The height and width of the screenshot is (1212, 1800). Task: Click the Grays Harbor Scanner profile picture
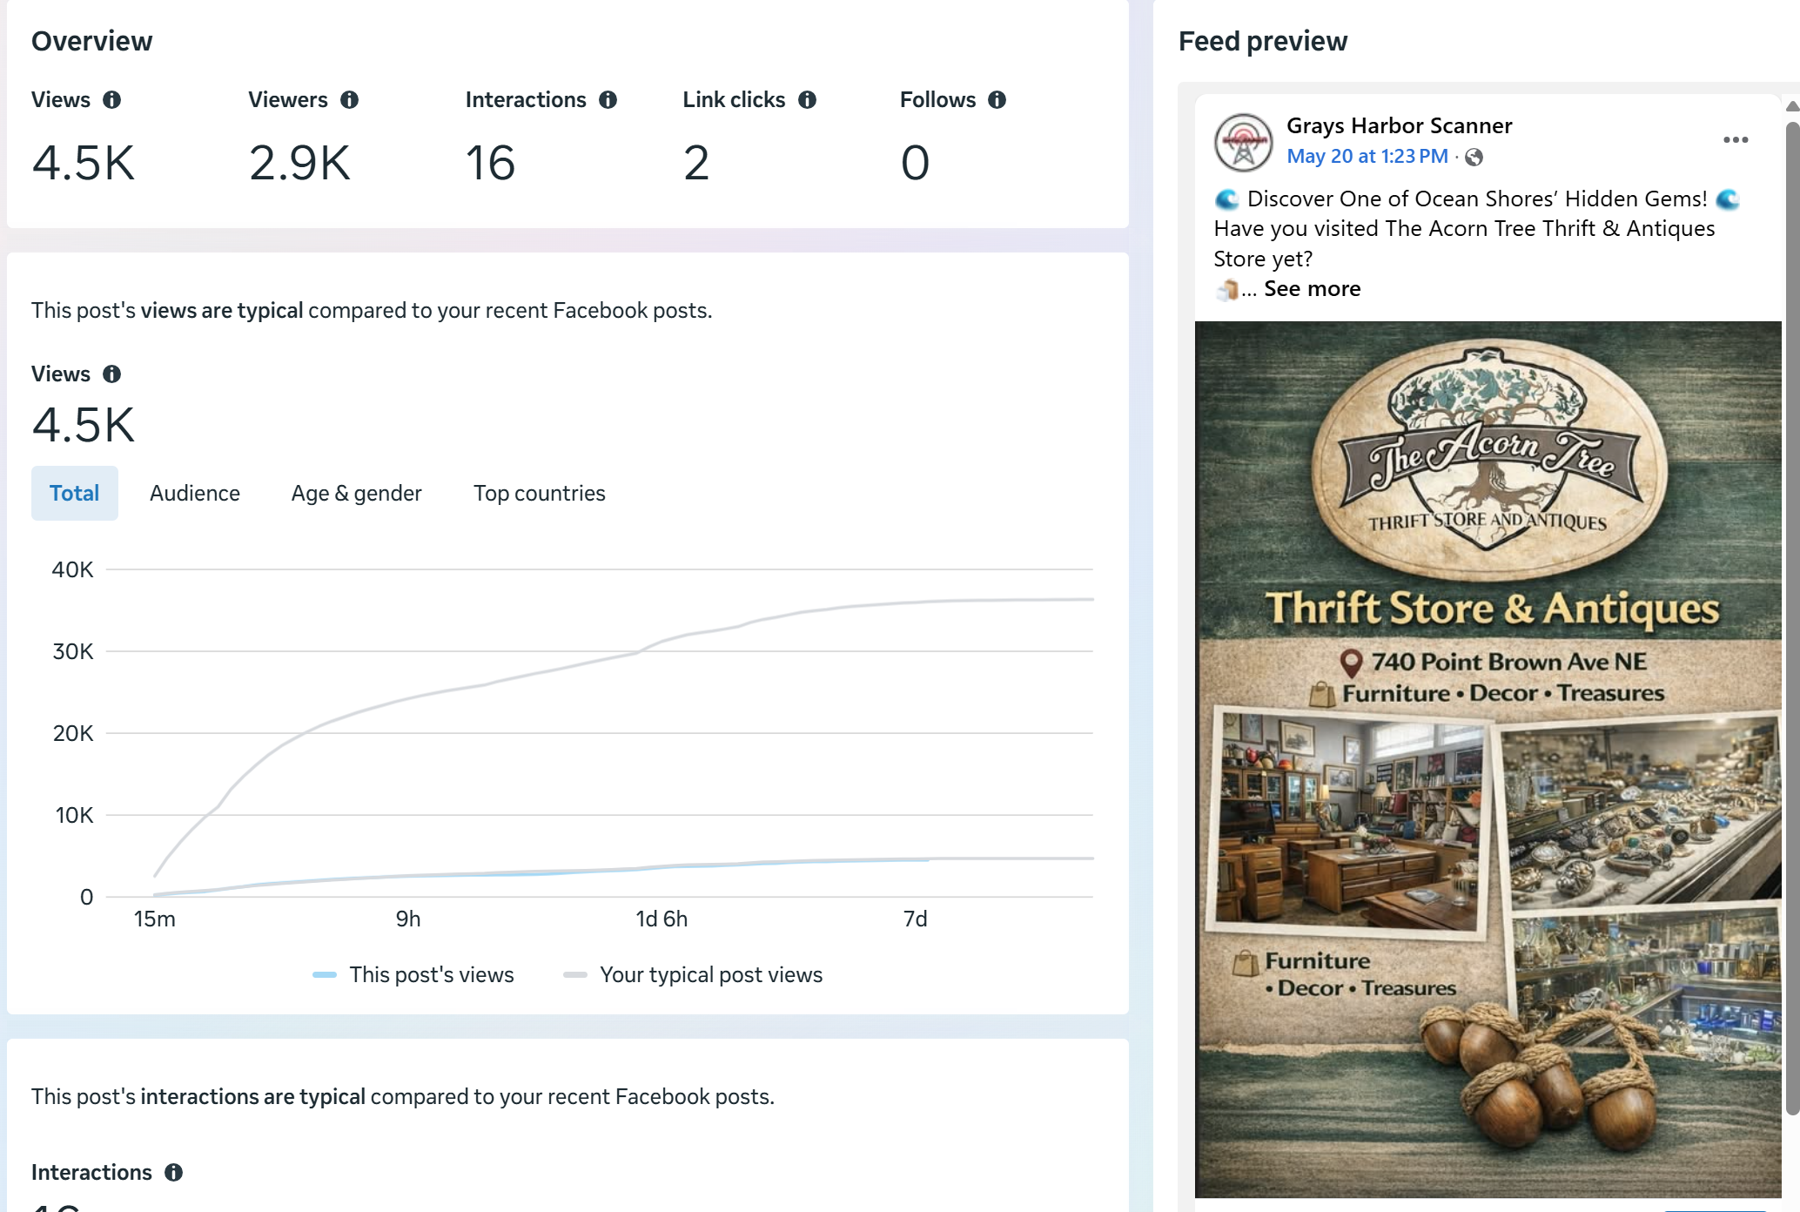tap(1243, 142)
